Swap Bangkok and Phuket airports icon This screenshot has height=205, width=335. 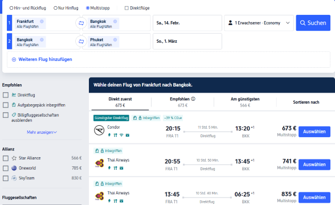click(x=81, y=42)
